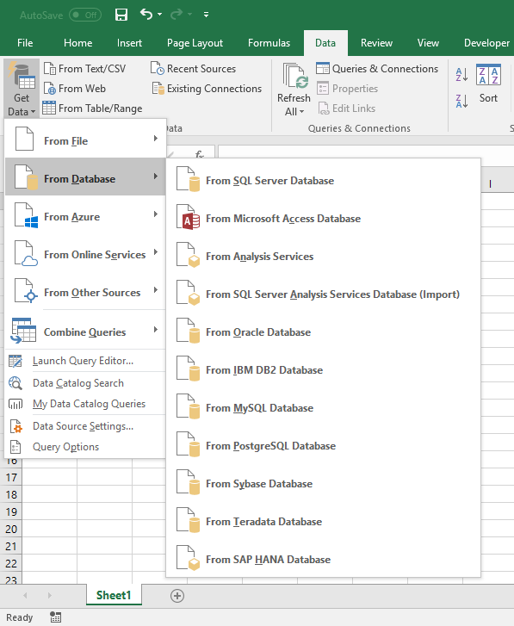Choose From MySQL Database

[x=323, y=408]
